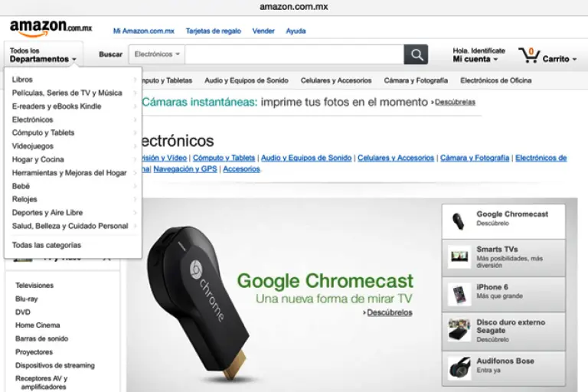
Task: Pick the Audífonos Bose headphones thumbnail
Action: [459, 367]
